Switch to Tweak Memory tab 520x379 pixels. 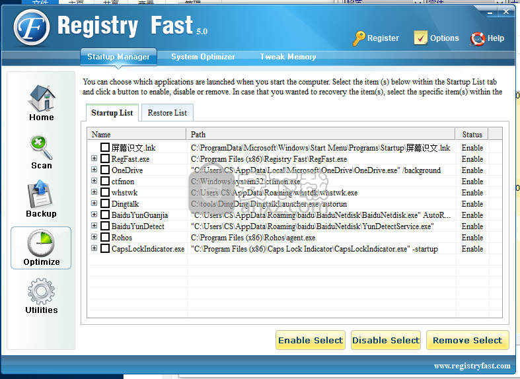tap(288, 57)
